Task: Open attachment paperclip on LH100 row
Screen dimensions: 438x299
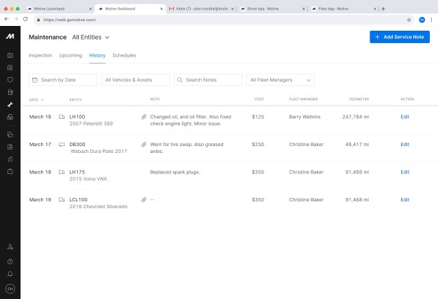Action: (x=144, y=117)
